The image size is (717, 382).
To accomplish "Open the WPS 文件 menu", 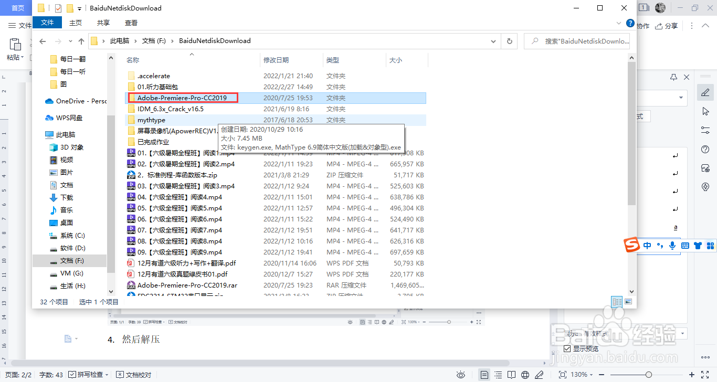I will coord(20,26).
